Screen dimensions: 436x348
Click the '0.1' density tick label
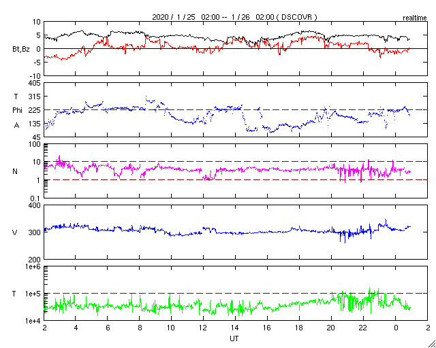coord(36,198)
